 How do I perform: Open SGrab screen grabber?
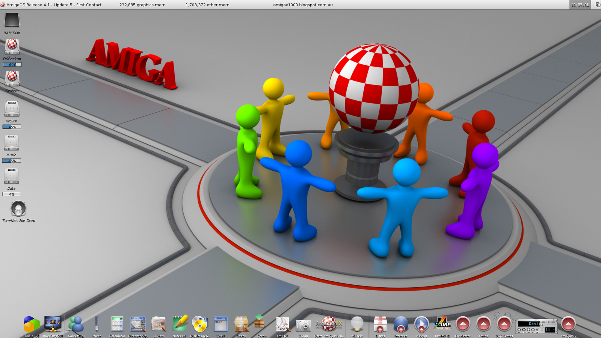303,325
